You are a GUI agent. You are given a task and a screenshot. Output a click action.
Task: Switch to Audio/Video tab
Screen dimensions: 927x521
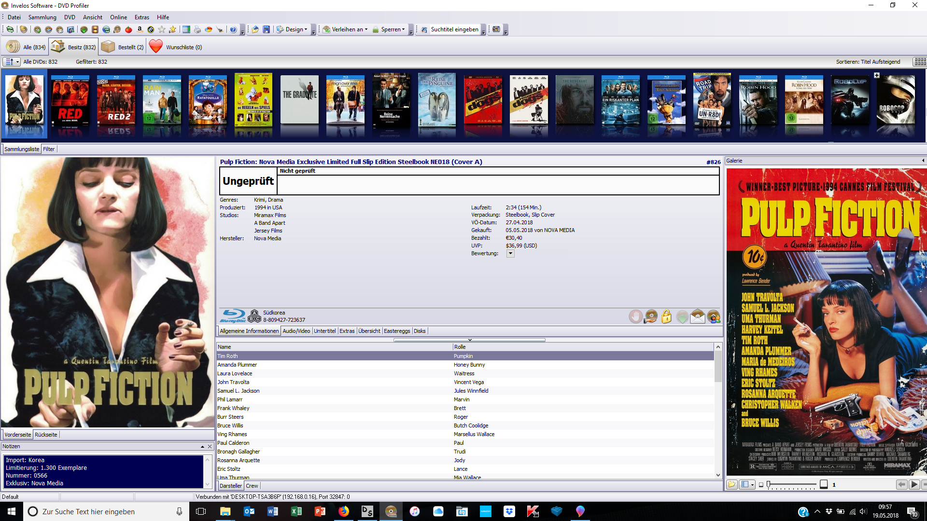296,331
